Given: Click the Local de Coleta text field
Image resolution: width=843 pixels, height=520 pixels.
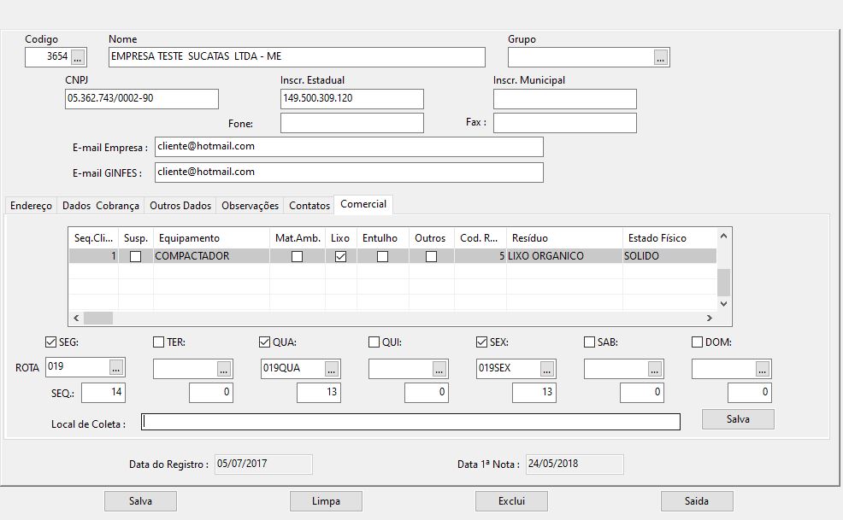Looking at the screenshot, I should point(410,422).
